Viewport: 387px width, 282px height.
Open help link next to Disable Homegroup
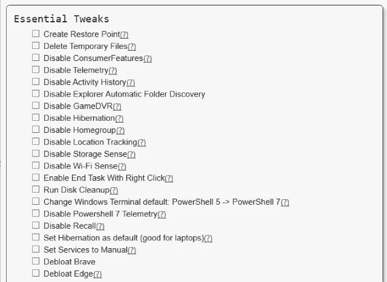(120, 130)
